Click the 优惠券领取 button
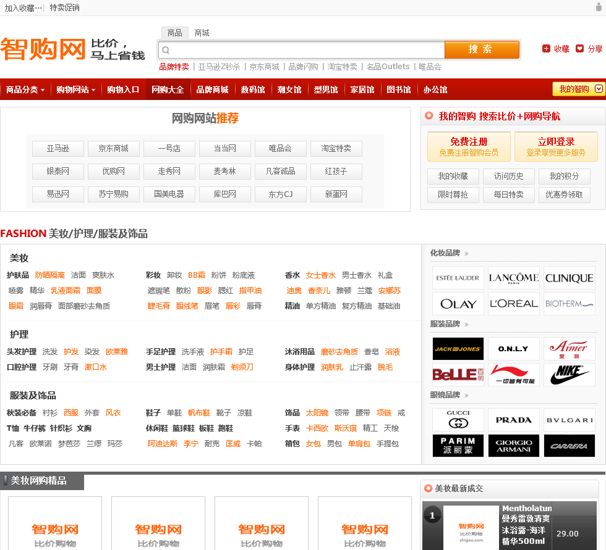Image resolution: width=606 pixels, height=550 pixels. [x=564, y=195]
